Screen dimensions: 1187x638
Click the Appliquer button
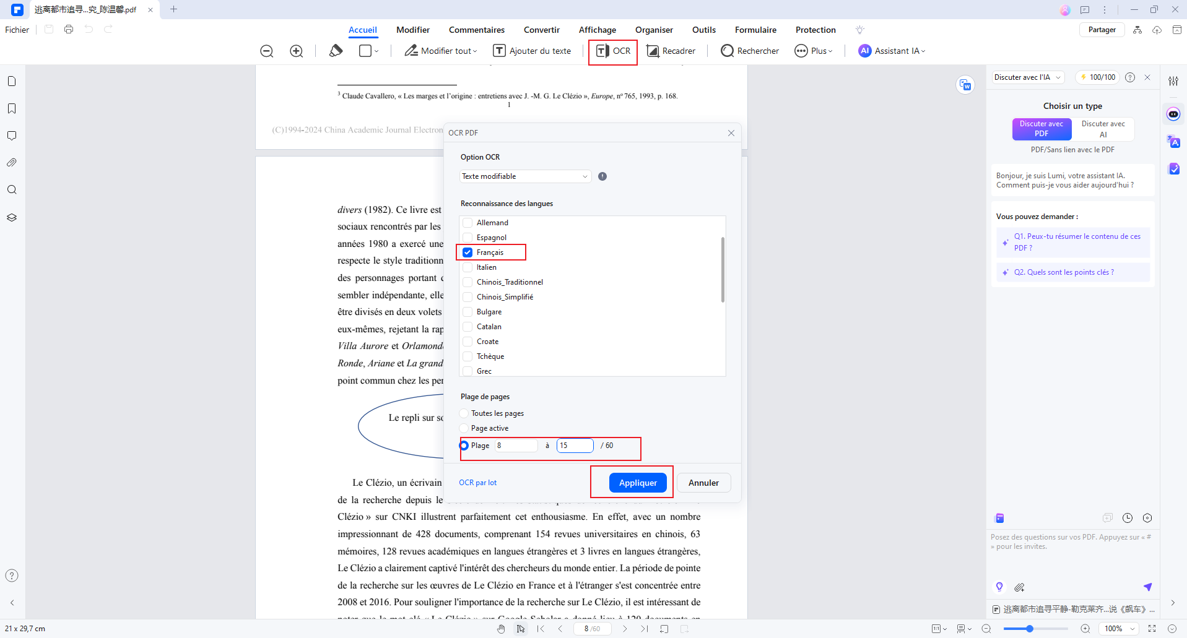pos(638,483)
